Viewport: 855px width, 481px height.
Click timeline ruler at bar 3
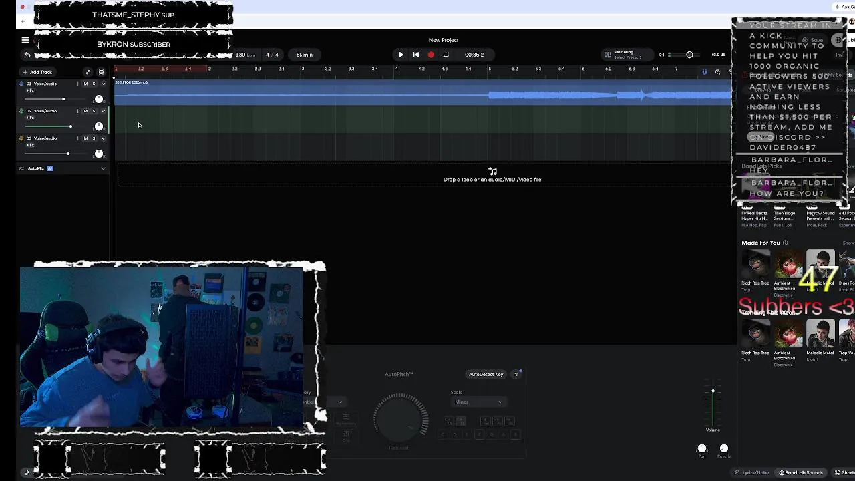302,69
